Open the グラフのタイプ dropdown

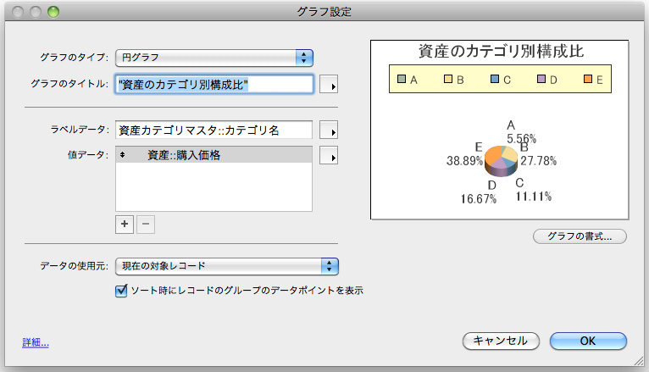point(214,58)
